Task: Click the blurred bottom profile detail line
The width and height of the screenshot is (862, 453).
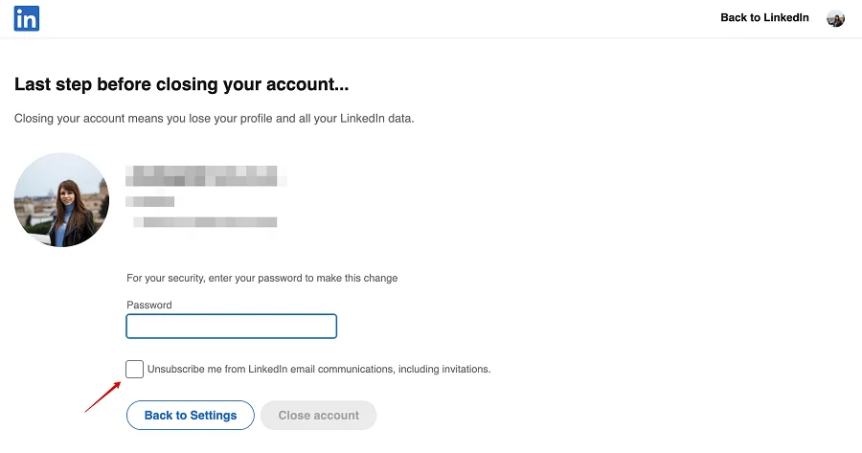Action: [x=205, y=222]
